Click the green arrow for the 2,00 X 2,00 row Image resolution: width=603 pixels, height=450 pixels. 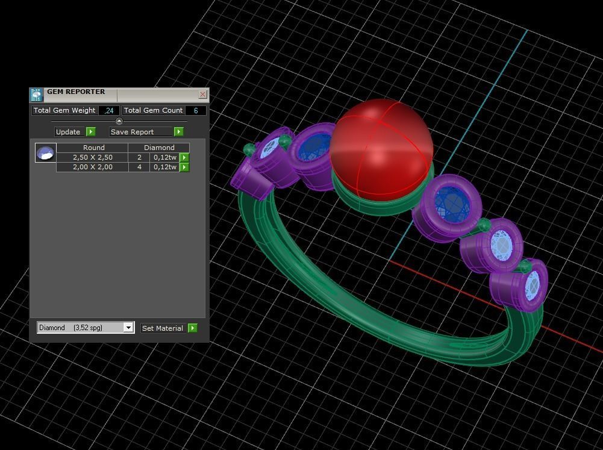pos(184,167)
